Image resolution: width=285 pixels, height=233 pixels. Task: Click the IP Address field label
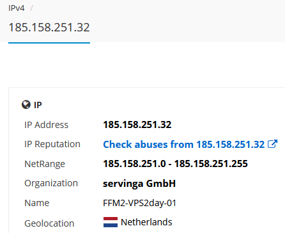pyautogui.click(x=46, y=125)
